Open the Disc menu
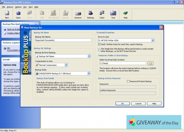Screen dimensions: 184x132 click(25, 7)
